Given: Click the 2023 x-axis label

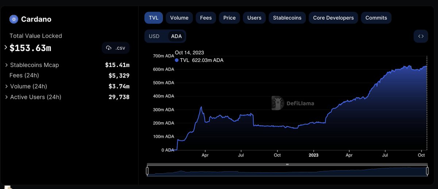Looking at the screenshot, I should click(313, 155).
